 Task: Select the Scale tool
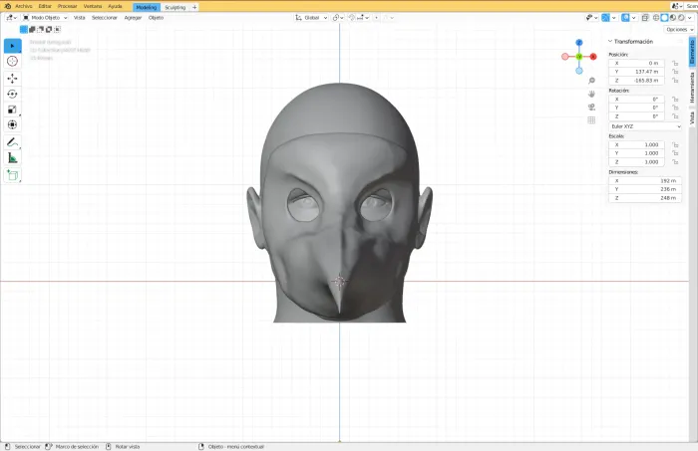coord(12,110)
